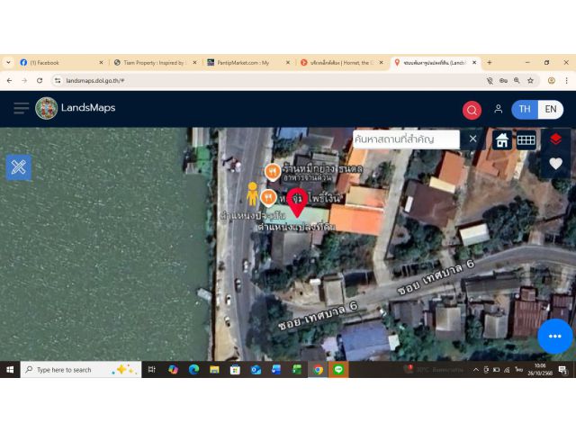View site information icon
576x432 pixels.
tap(58, 80)
